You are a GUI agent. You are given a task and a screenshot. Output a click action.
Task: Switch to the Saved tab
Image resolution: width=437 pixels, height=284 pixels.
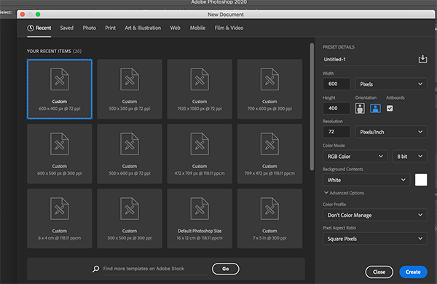66,28
